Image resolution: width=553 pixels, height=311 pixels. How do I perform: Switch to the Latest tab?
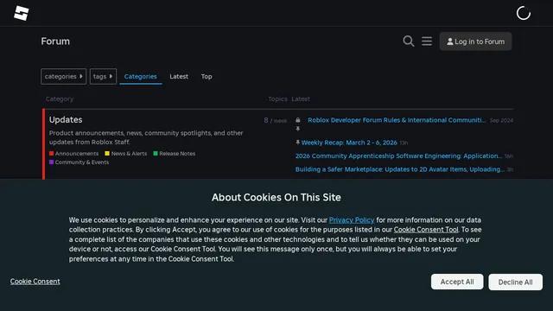pos(179,77)
